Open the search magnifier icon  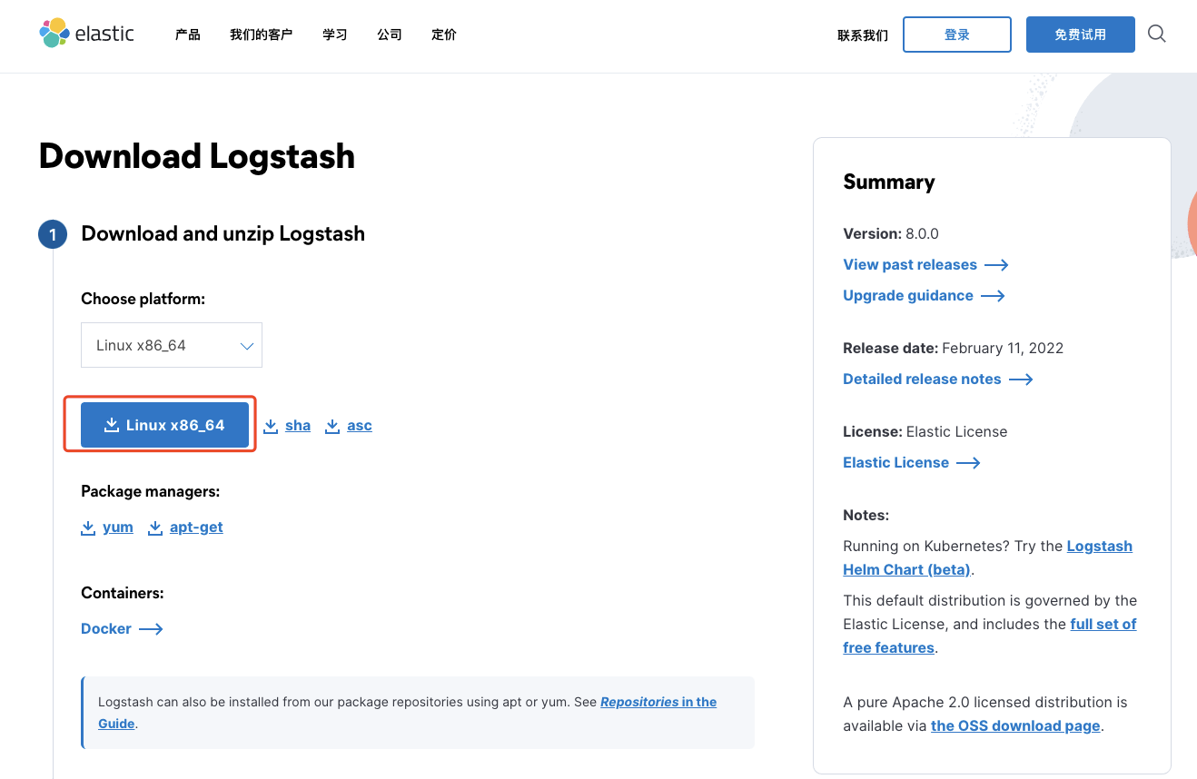pyautogui.click(x=1156, y=35)
